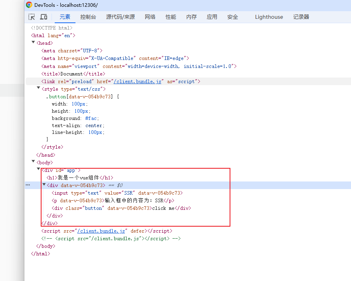
Task: Open the 控制台 tab
Action: [88, 17]
